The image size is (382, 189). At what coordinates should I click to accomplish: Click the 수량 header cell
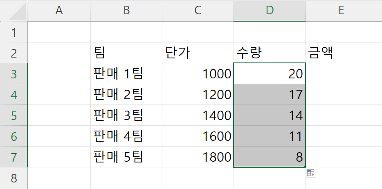click(270, 53)
